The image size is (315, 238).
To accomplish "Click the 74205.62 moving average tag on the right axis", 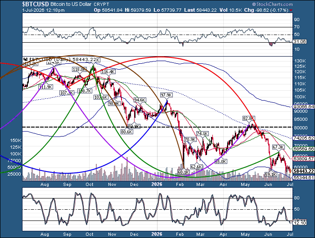I will (303, 138).
